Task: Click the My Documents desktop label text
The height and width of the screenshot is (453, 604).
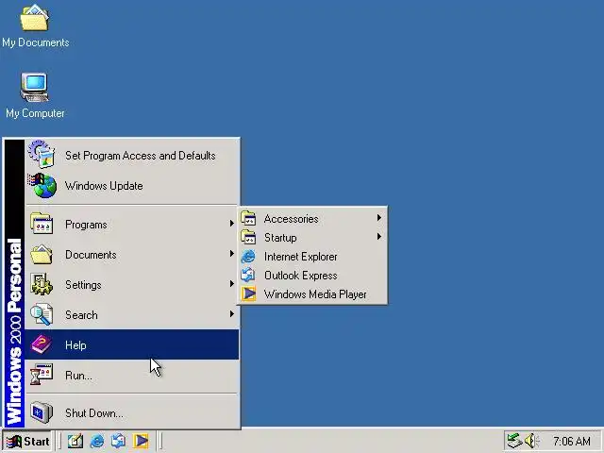Action: click(x=36, y=42)
